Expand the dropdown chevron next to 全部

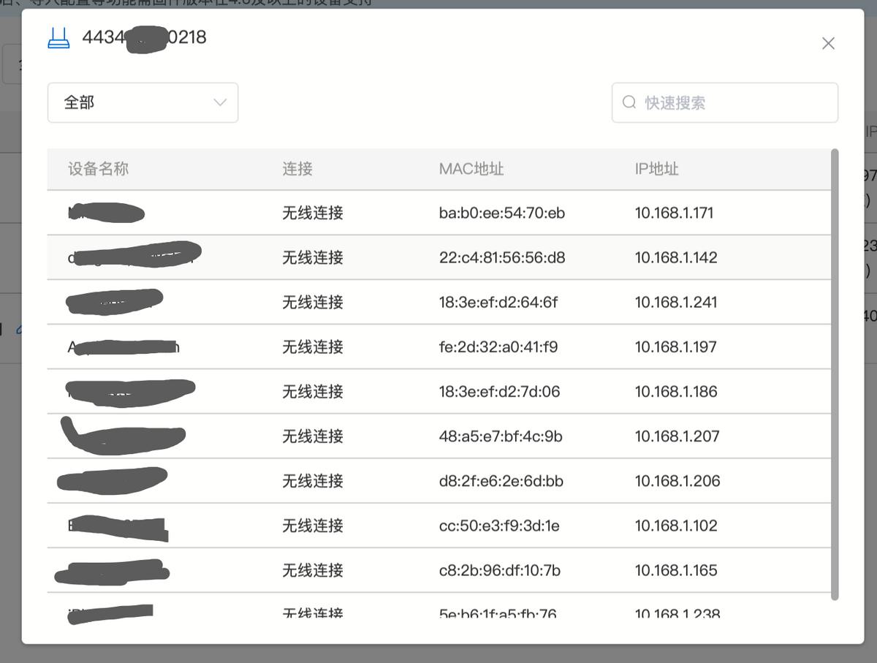click(219, 102)
